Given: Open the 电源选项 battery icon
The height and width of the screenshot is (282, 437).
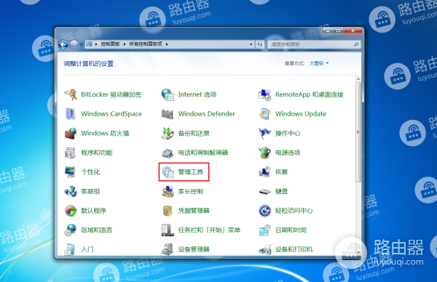Looking at the screenshot, I should point(264,153).
